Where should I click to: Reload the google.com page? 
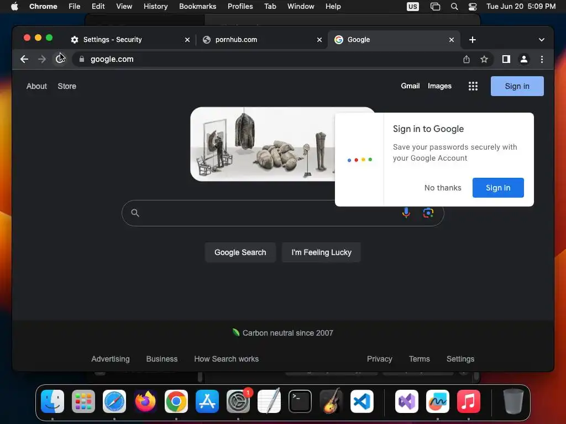pos(60,59)
